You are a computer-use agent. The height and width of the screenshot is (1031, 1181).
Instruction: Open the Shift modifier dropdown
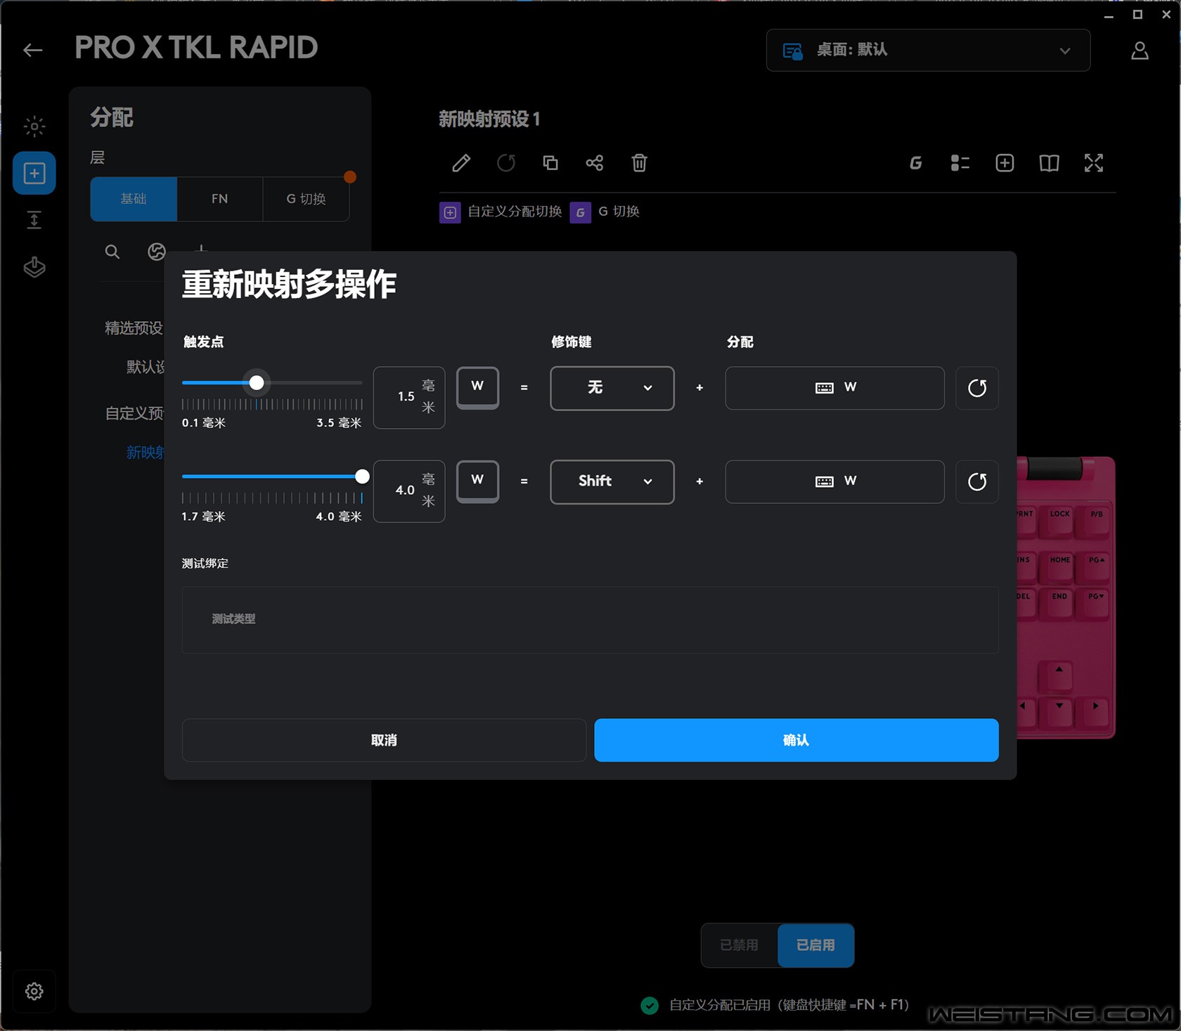tap(612, 481)
